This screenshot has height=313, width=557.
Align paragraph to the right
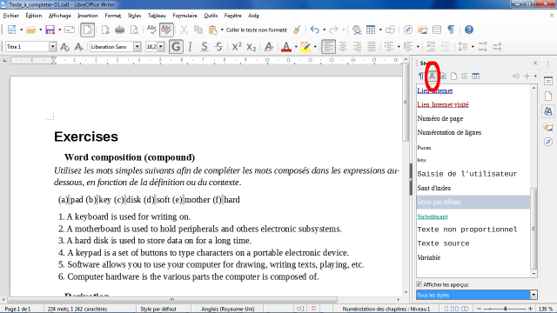357,47
